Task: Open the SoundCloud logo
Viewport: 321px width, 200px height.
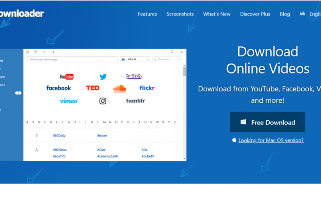Action: pos(120,89)
